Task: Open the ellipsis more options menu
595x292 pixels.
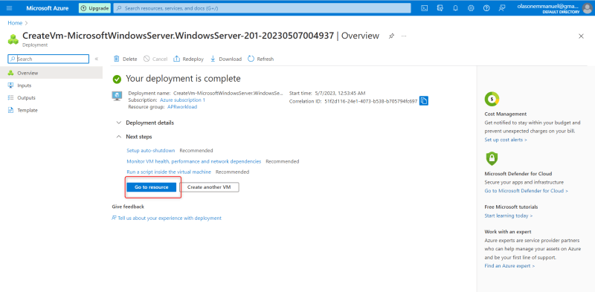Action: click(404, 36)
